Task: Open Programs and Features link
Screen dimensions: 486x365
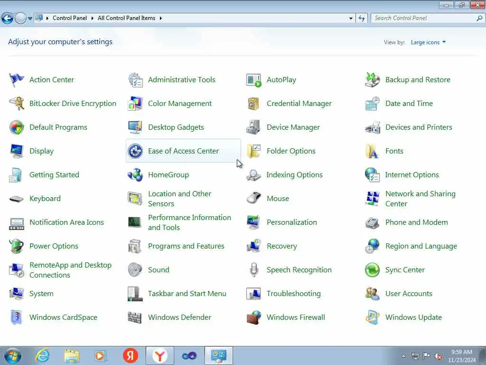Action: [186, 246]
